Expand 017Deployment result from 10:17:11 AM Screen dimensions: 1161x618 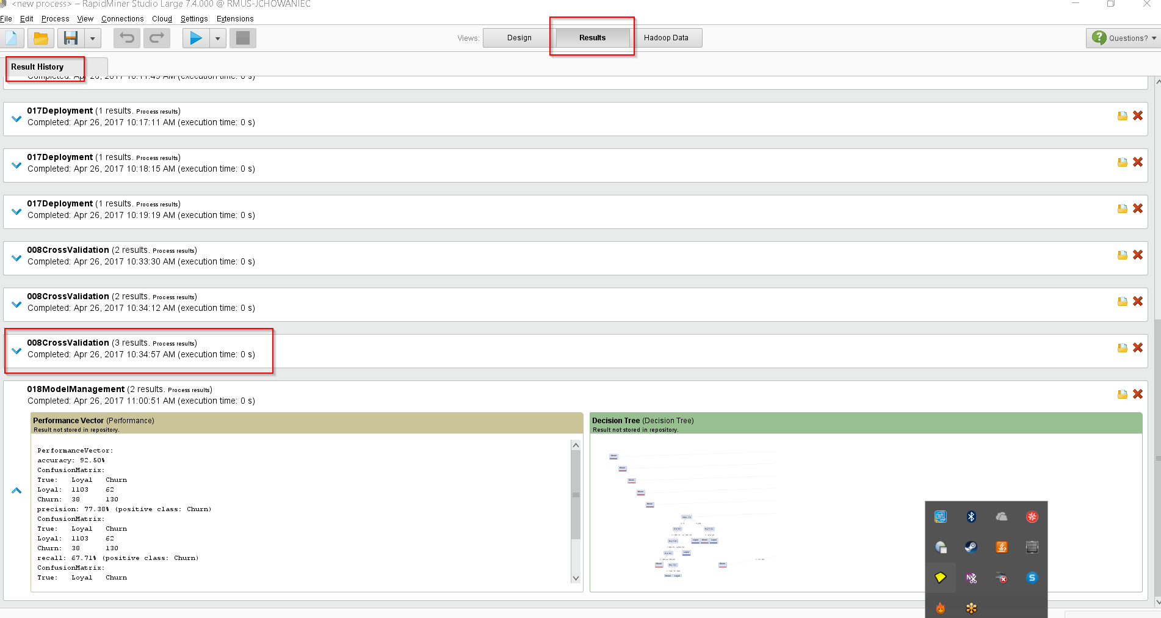pos(16,118)
